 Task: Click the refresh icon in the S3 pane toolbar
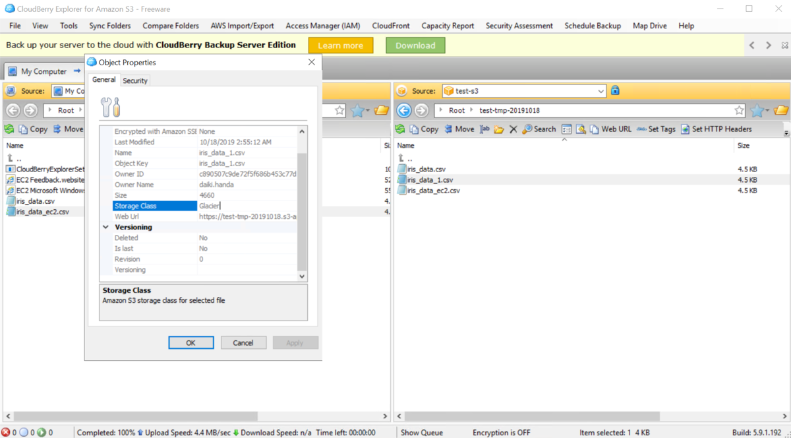click(400, 129)
